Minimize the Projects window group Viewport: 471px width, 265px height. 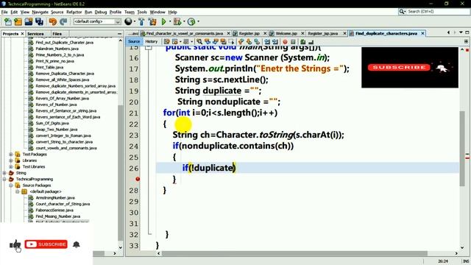(x=119, y=34)
